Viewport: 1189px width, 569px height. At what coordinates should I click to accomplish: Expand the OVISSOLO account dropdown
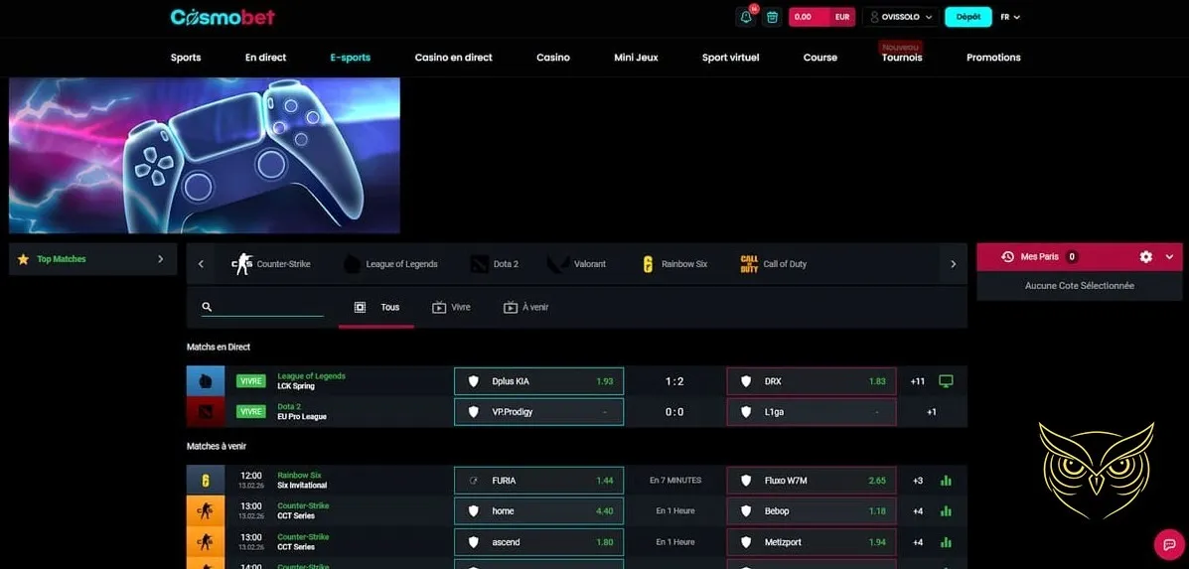(x=901, y=17)
